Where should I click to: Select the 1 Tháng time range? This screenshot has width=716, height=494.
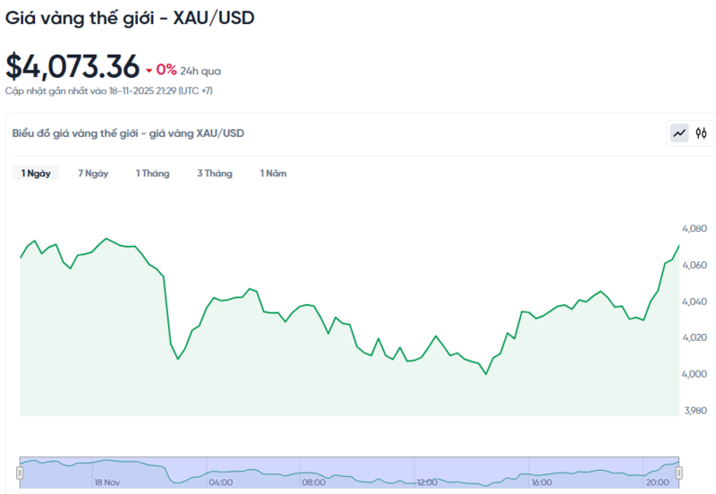[152, 174]
